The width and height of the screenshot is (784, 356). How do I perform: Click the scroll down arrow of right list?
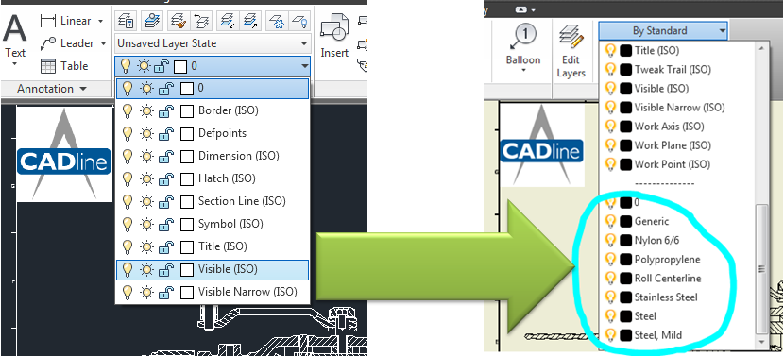pos(762,343)
